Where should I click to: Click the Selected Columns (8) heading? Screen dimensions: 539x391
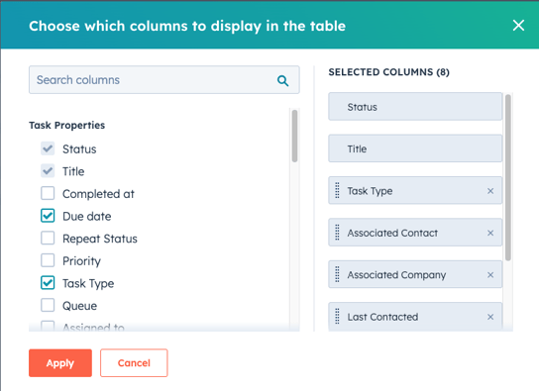[x=388, y=72]
